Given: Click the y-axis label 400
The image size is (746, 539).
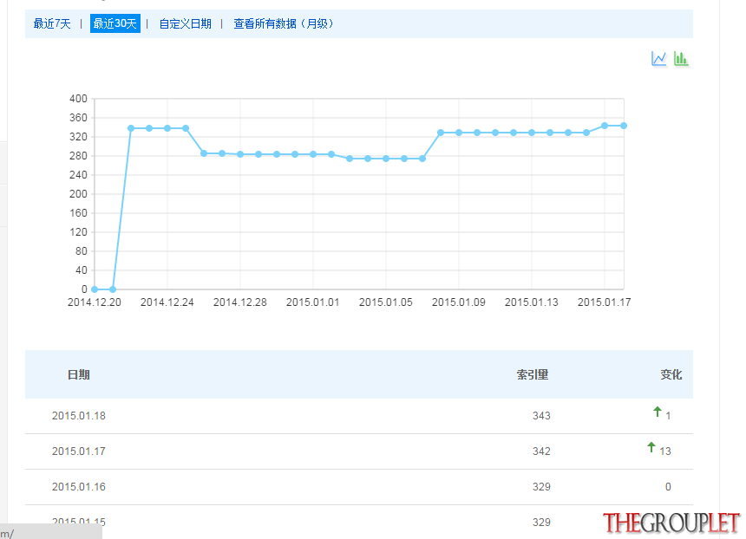Looking at the screenshot, I should point(78,99).
